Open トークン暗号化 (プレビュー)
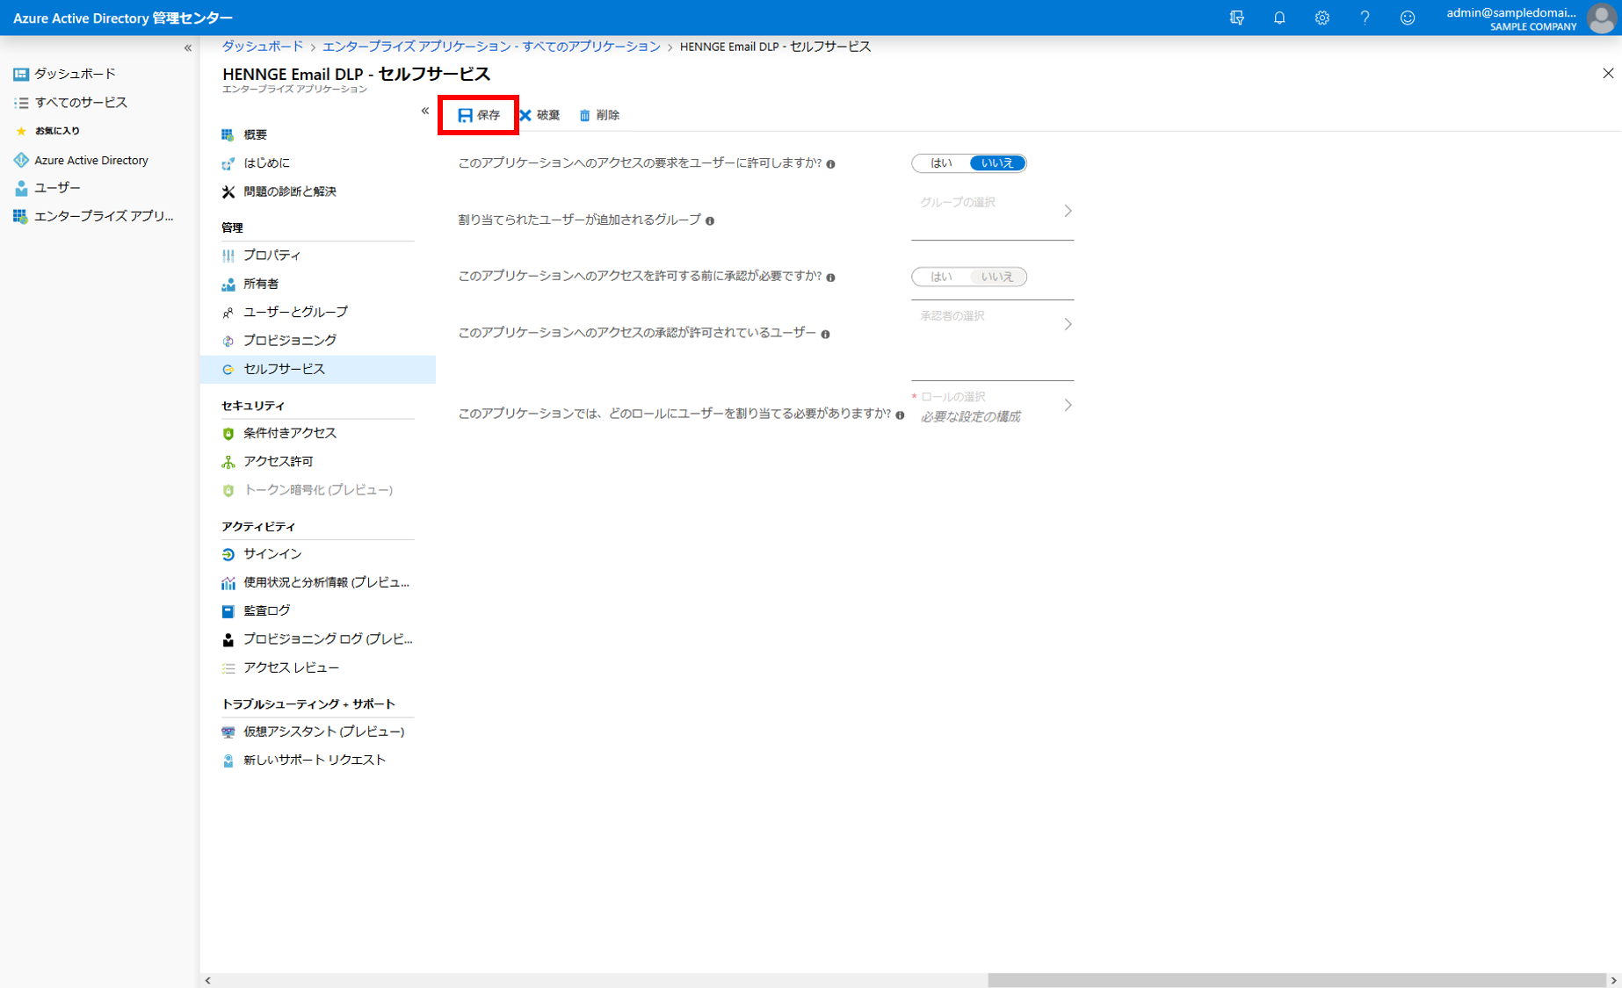The height and width of the screenshot is (988, 1622). tap(317, 490)
